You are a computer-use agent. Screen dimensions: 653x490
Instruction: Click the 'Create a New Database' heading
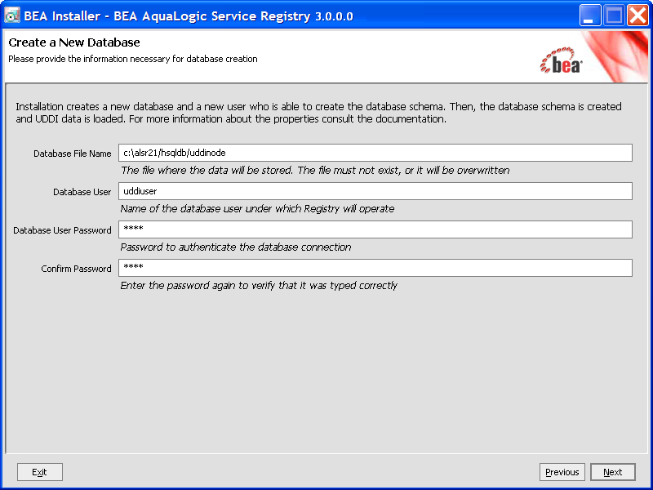click(x=74, y=42)
